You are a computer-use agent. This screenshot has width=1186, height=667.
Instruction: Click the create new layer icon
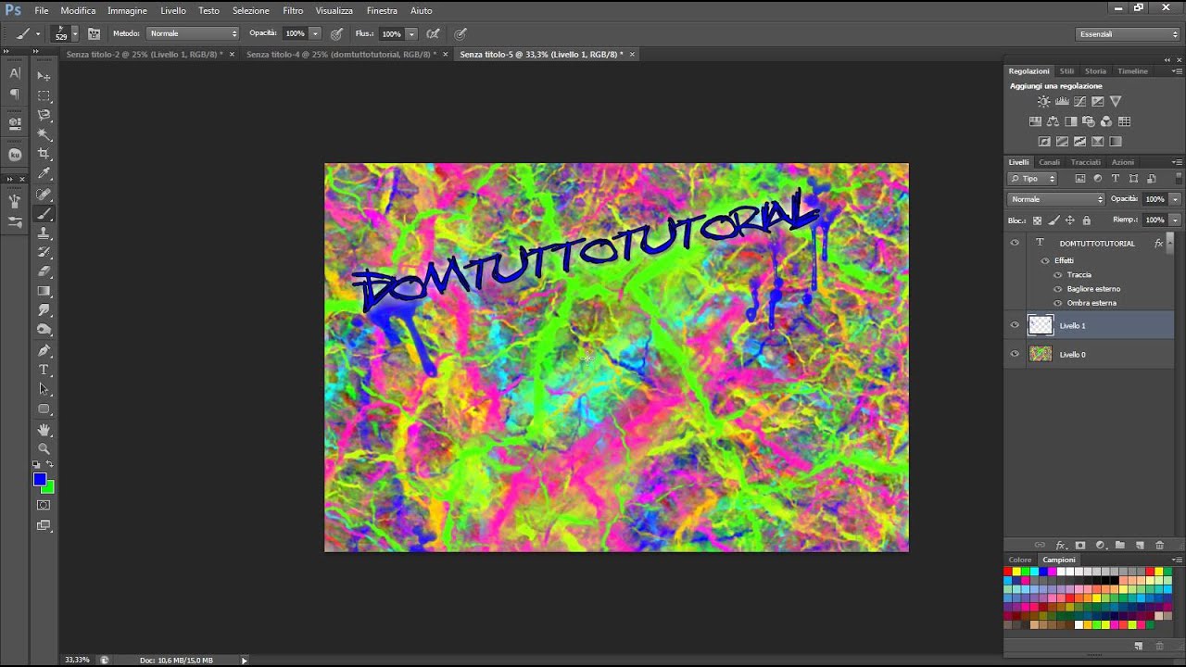tap(1140, 546)
